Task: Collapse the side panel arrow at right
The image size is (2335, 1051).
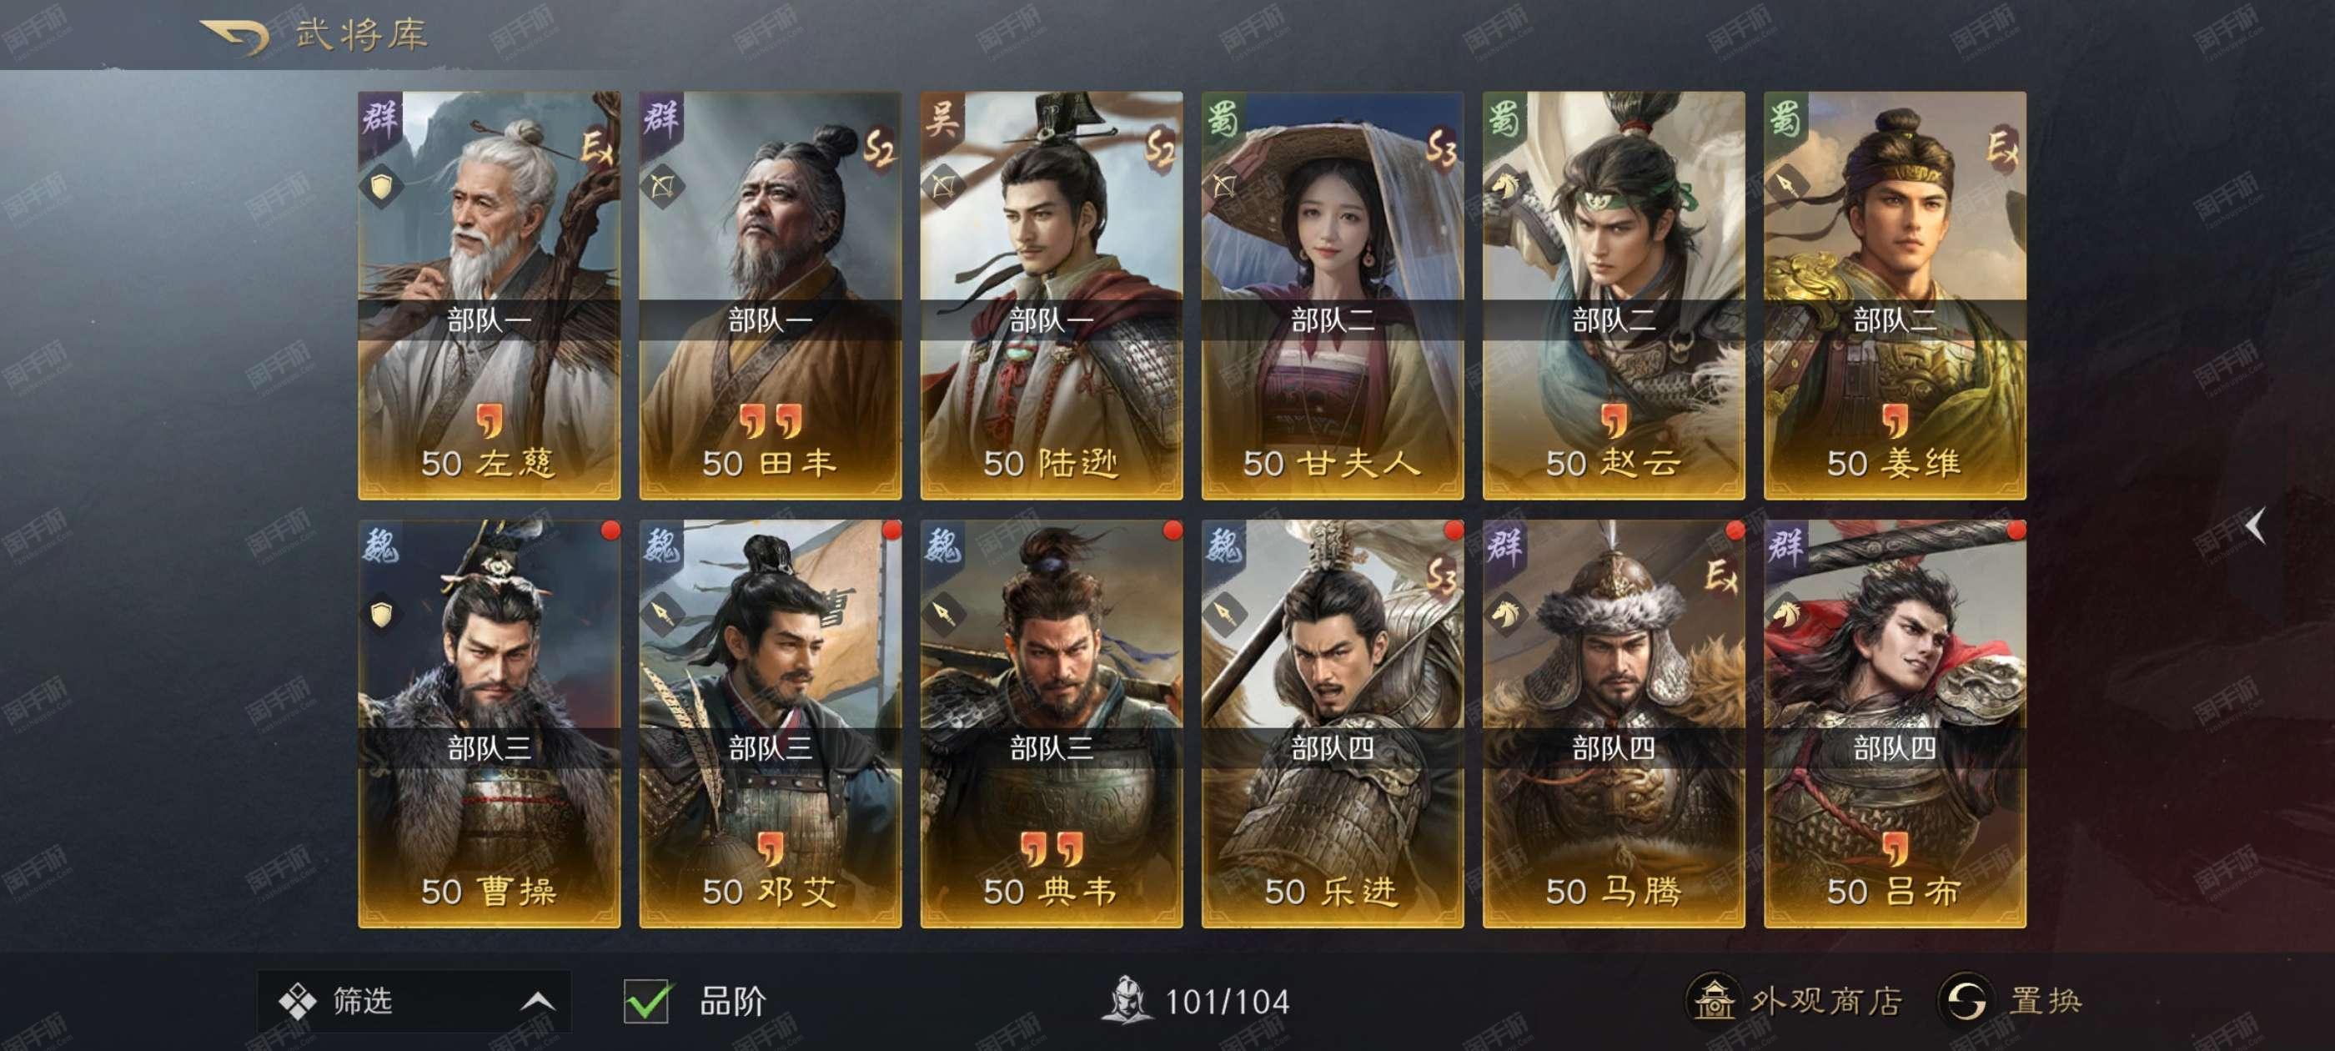Action: [2257, 525]
